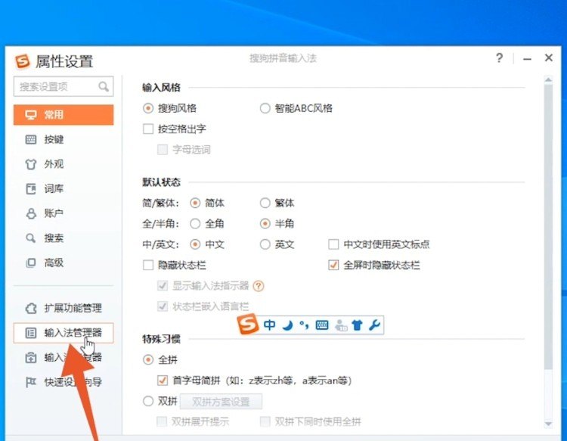Select 英文 as default language
Image resolution: width=567 pixels, height=441 pixels.
[265, 244]
